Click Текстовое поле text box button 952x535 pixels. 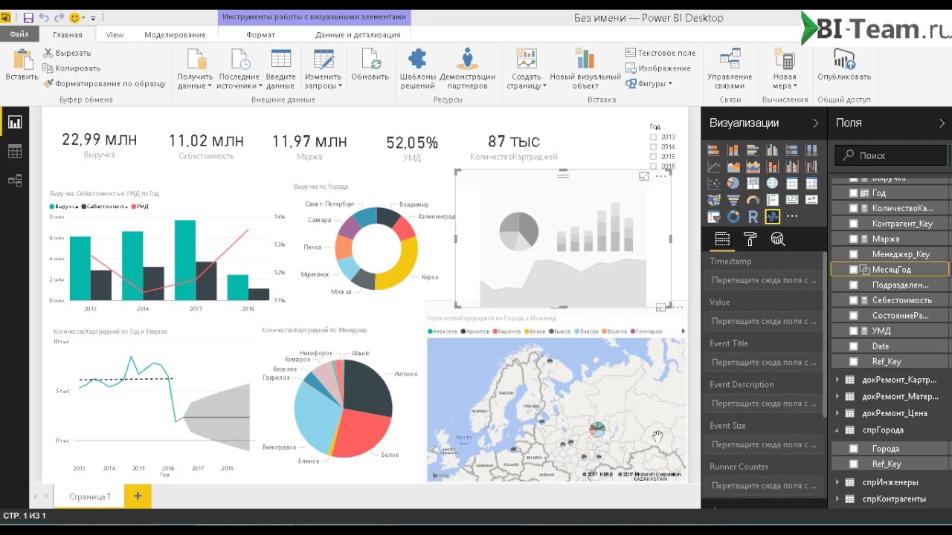click(660, 53)
